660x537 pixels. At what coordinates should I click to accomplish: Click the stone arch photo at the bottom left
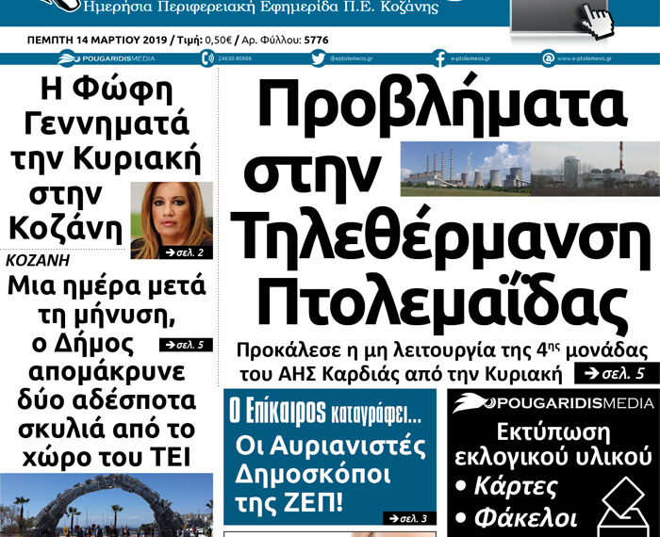click(x=107, y=505)
